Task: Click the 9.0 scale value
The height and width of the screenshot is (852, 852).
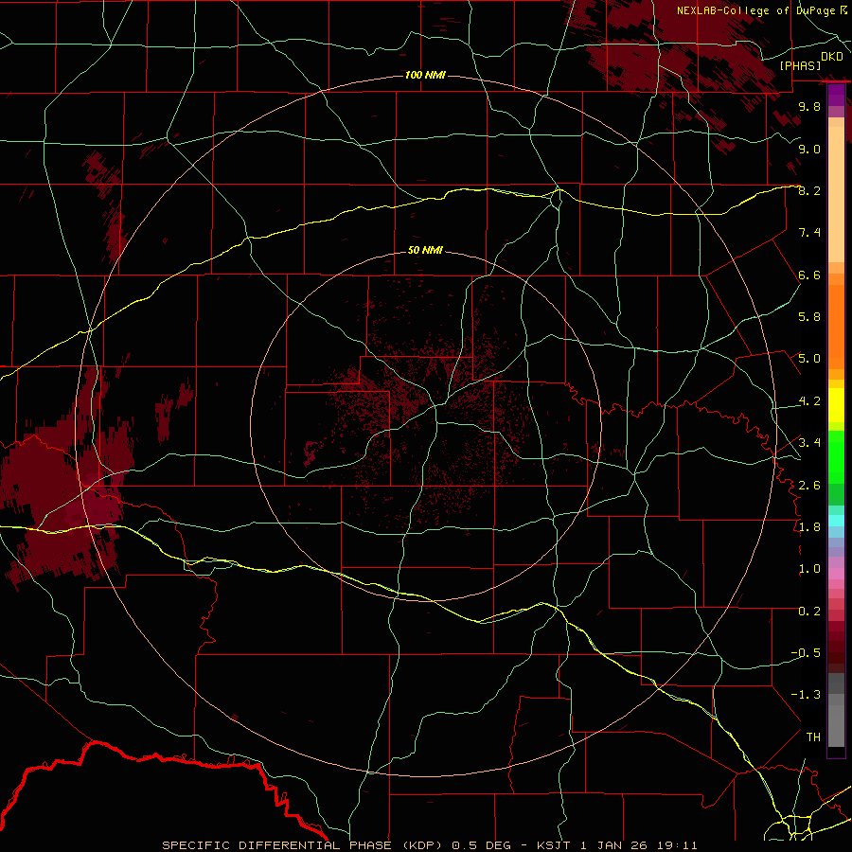Action: [809, 149]
